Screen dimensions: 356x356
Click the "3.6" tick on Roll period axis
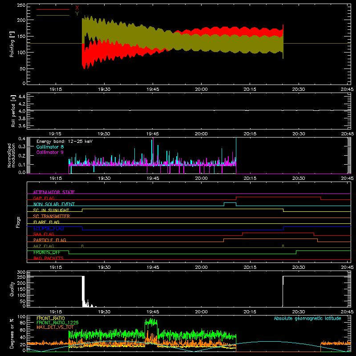click(x=22, y=125)
